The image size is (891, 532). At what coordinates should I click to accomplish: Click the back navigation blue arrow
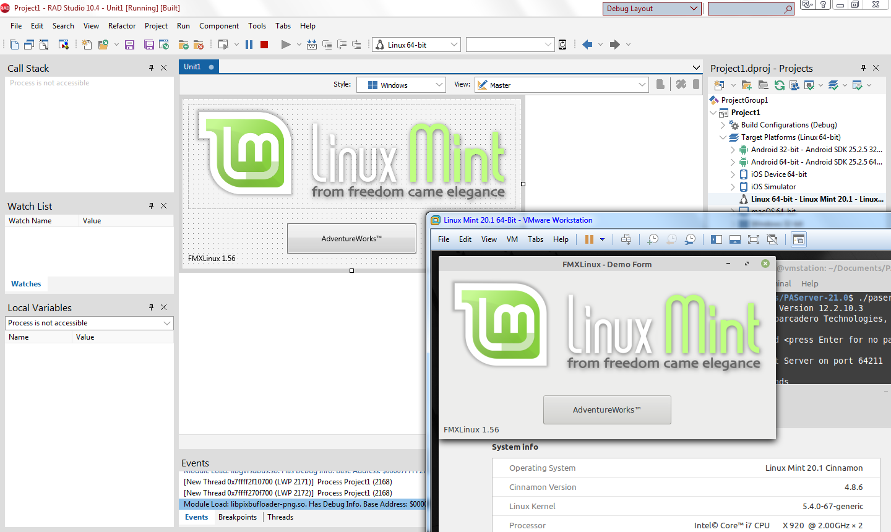587,45
